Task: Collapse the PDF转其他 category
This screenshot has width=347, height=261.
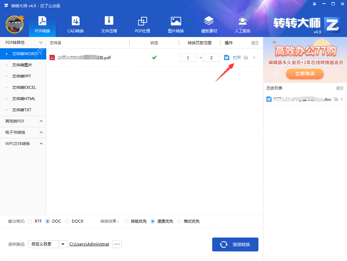Action: tap(23, 43)
